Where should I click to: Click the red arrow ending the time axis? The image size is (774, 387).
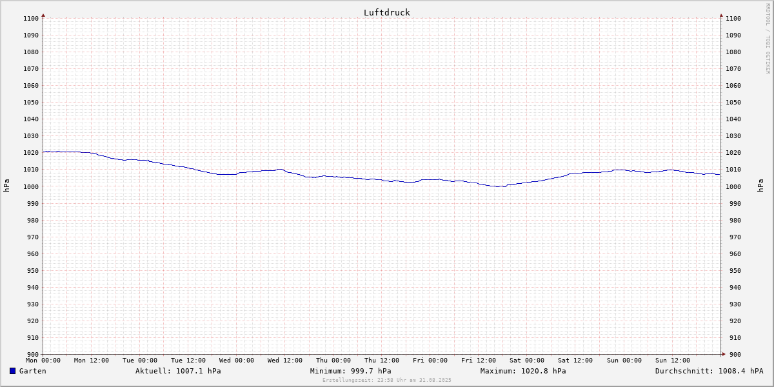click(x=723, y=354)
